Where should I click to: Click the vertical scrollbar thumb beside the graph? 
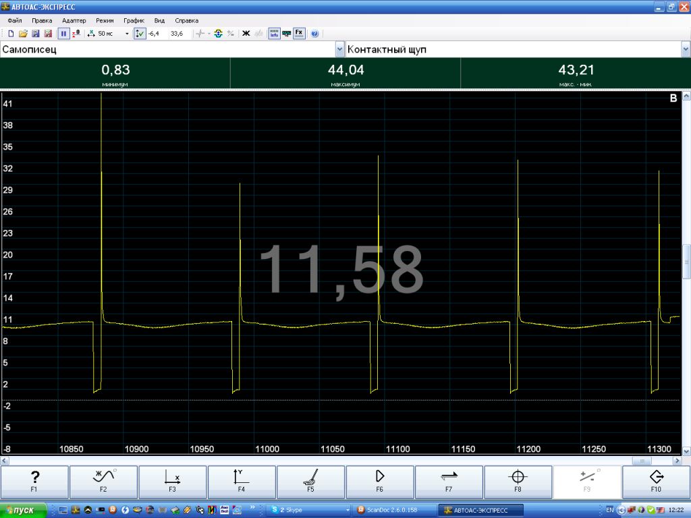pyautogui.click(x=686, y=262)
